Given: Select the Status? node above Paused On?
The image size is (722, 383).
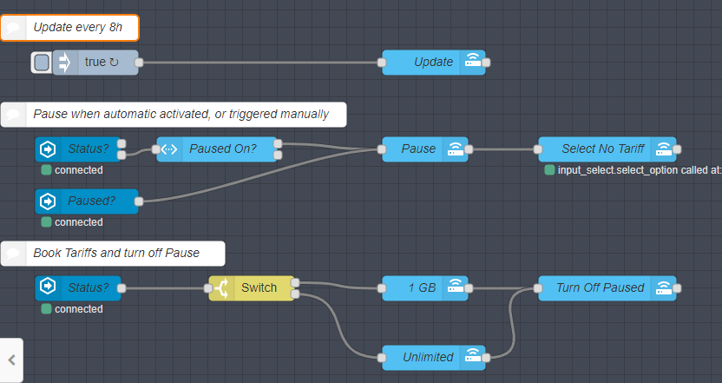Looking at the screenshot, I should 78,149.
